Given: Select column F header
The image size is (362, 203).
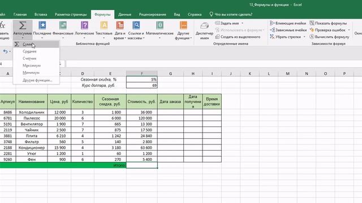Looking at the screenshot, I should [142, 74].
